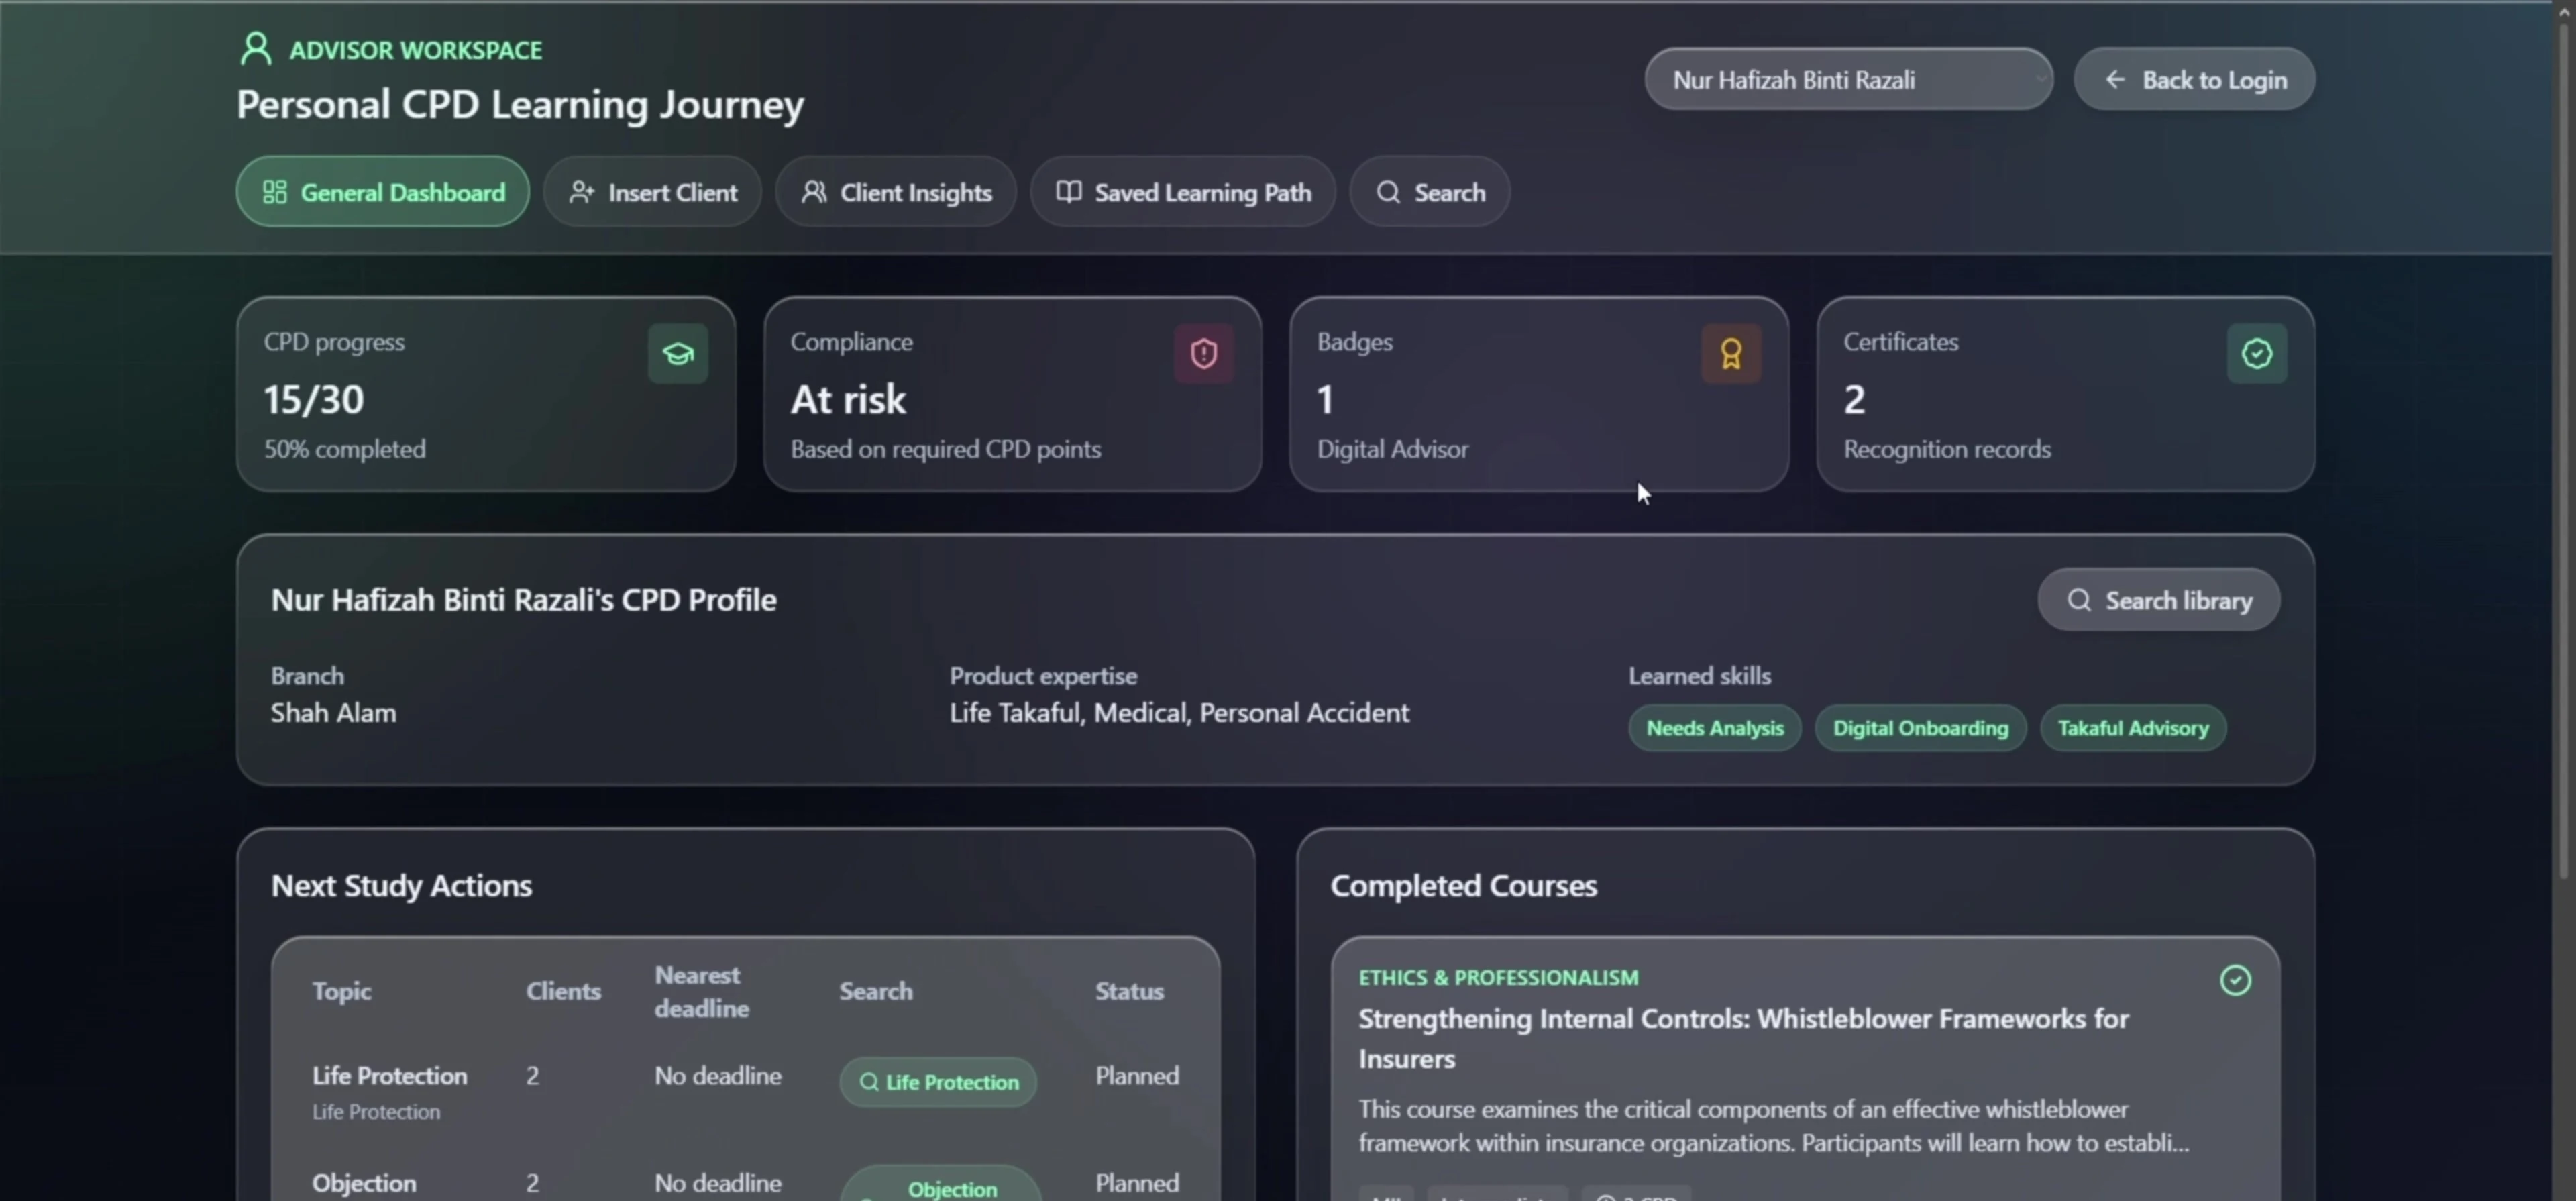Click Planned status for Life Protection
The width and height of the screenshot is (2576, 1201).
pyautogui.click(x=1137, y=1076)
